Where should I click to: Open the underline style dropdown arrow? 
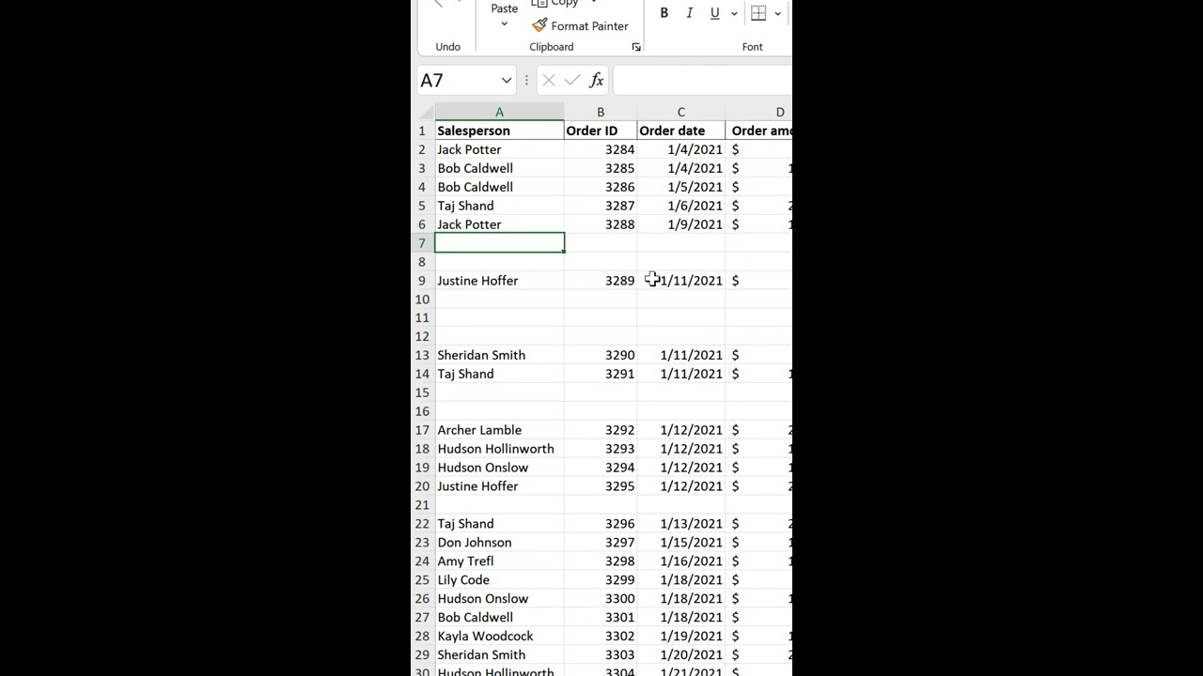[x=734, y=13]
